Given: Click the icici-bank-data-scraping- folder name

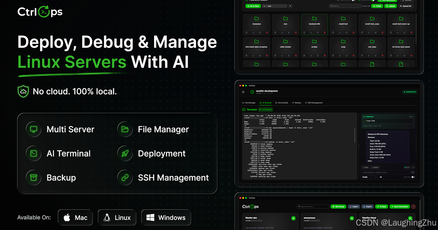Looking at the screenshot, I should (257, 47).
